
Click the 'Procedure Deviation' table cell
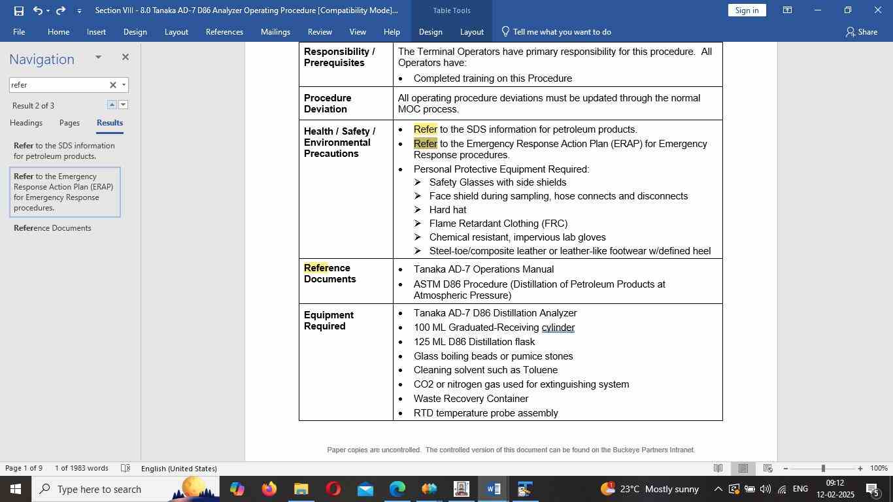346,103
